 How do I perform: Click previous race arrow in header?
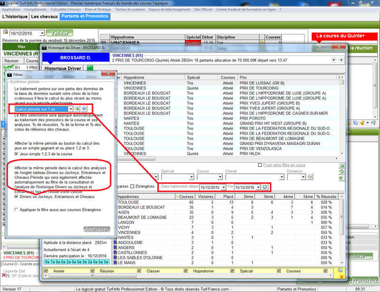(334, 59)
